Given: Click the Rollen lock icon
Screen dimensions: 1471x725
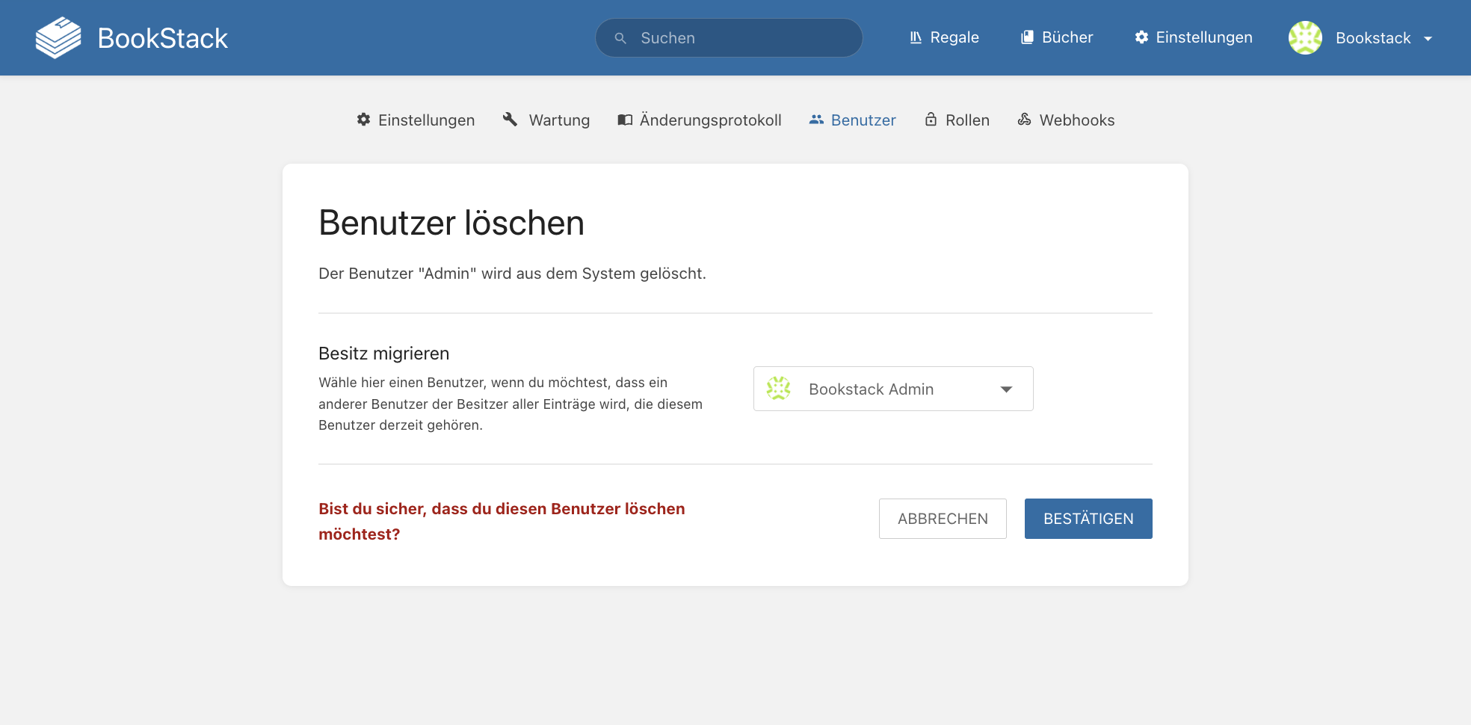Looking at the screenshot, I should coord(931,120).
